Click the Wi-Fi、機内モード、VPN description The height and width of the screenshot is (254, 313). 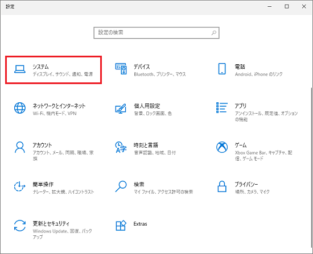[x=55, y=114]
